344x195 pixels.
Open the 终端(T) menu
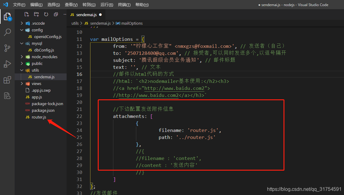click(124, 5)
